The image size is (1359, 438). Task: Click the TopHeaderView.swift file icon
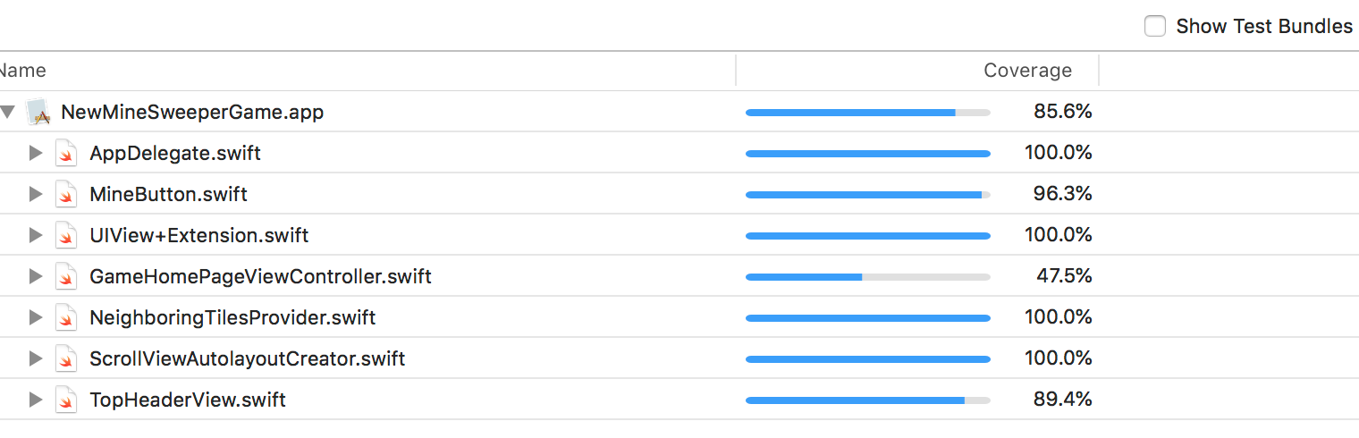pos(66,400)
